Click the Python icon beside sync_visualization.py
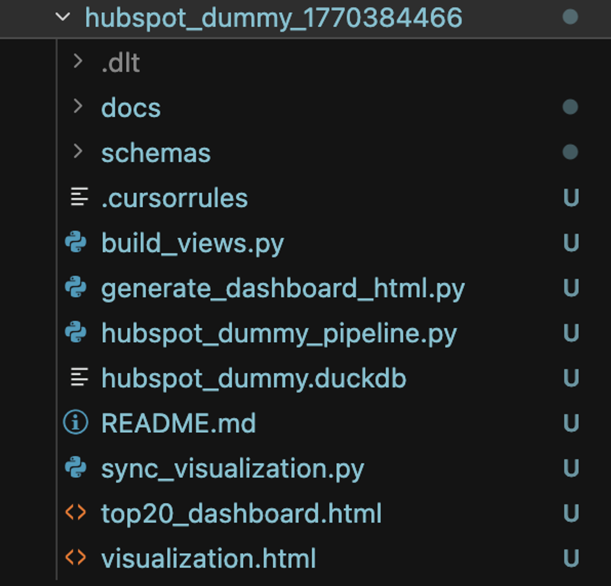611x586 pixels. pos(76,468)
